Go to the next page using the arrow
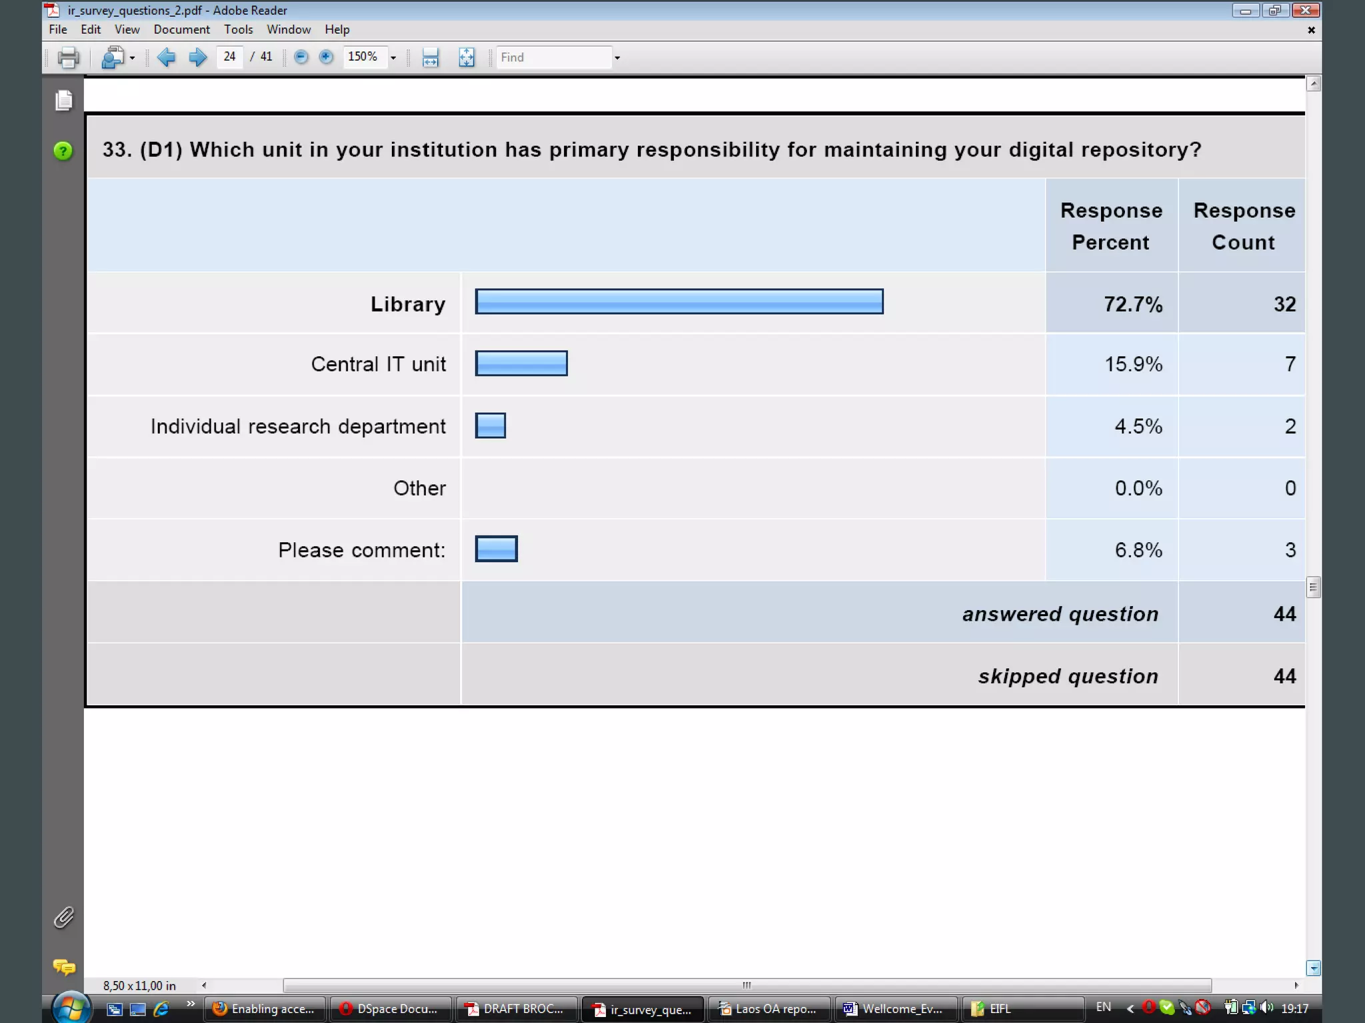 [197, 57]
